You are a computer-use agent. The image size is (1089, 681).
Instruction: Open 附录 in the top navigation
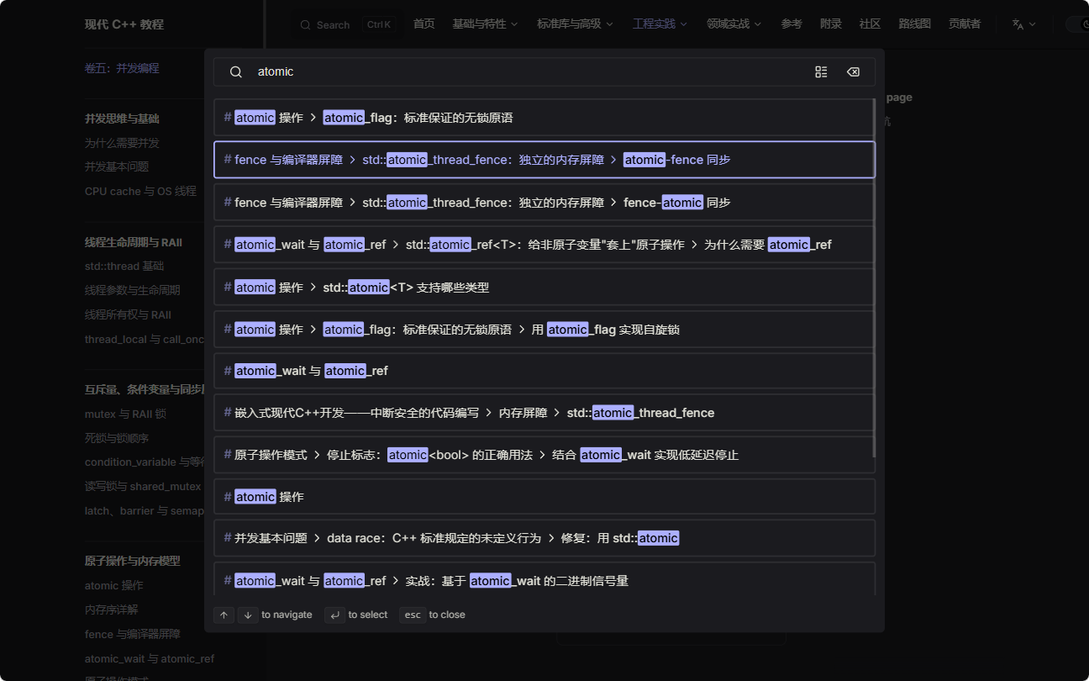click(831, 24)
